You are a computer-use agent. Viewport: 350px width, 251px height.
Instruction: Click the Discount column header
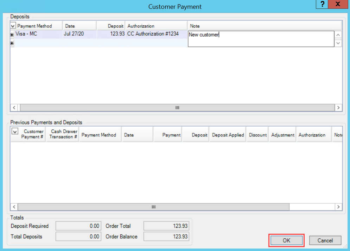coord(257,135)
